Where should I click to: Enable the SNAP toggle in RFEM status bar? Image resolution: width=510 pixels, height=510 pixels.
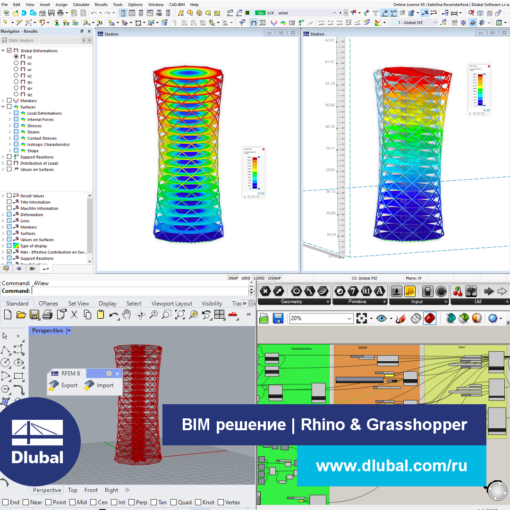tap(234, 278)
